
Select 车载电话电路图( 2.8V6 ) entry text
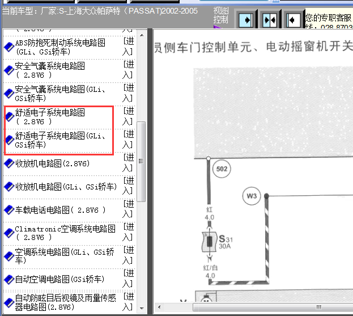point(60,210)
